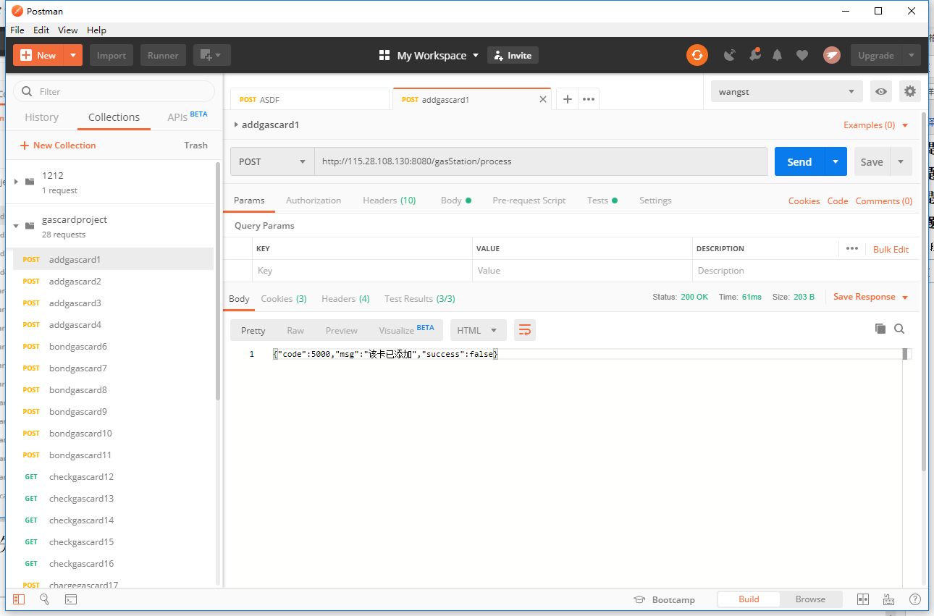
Task: Open the wangst environment dropdown
Action: coord(787,91)
